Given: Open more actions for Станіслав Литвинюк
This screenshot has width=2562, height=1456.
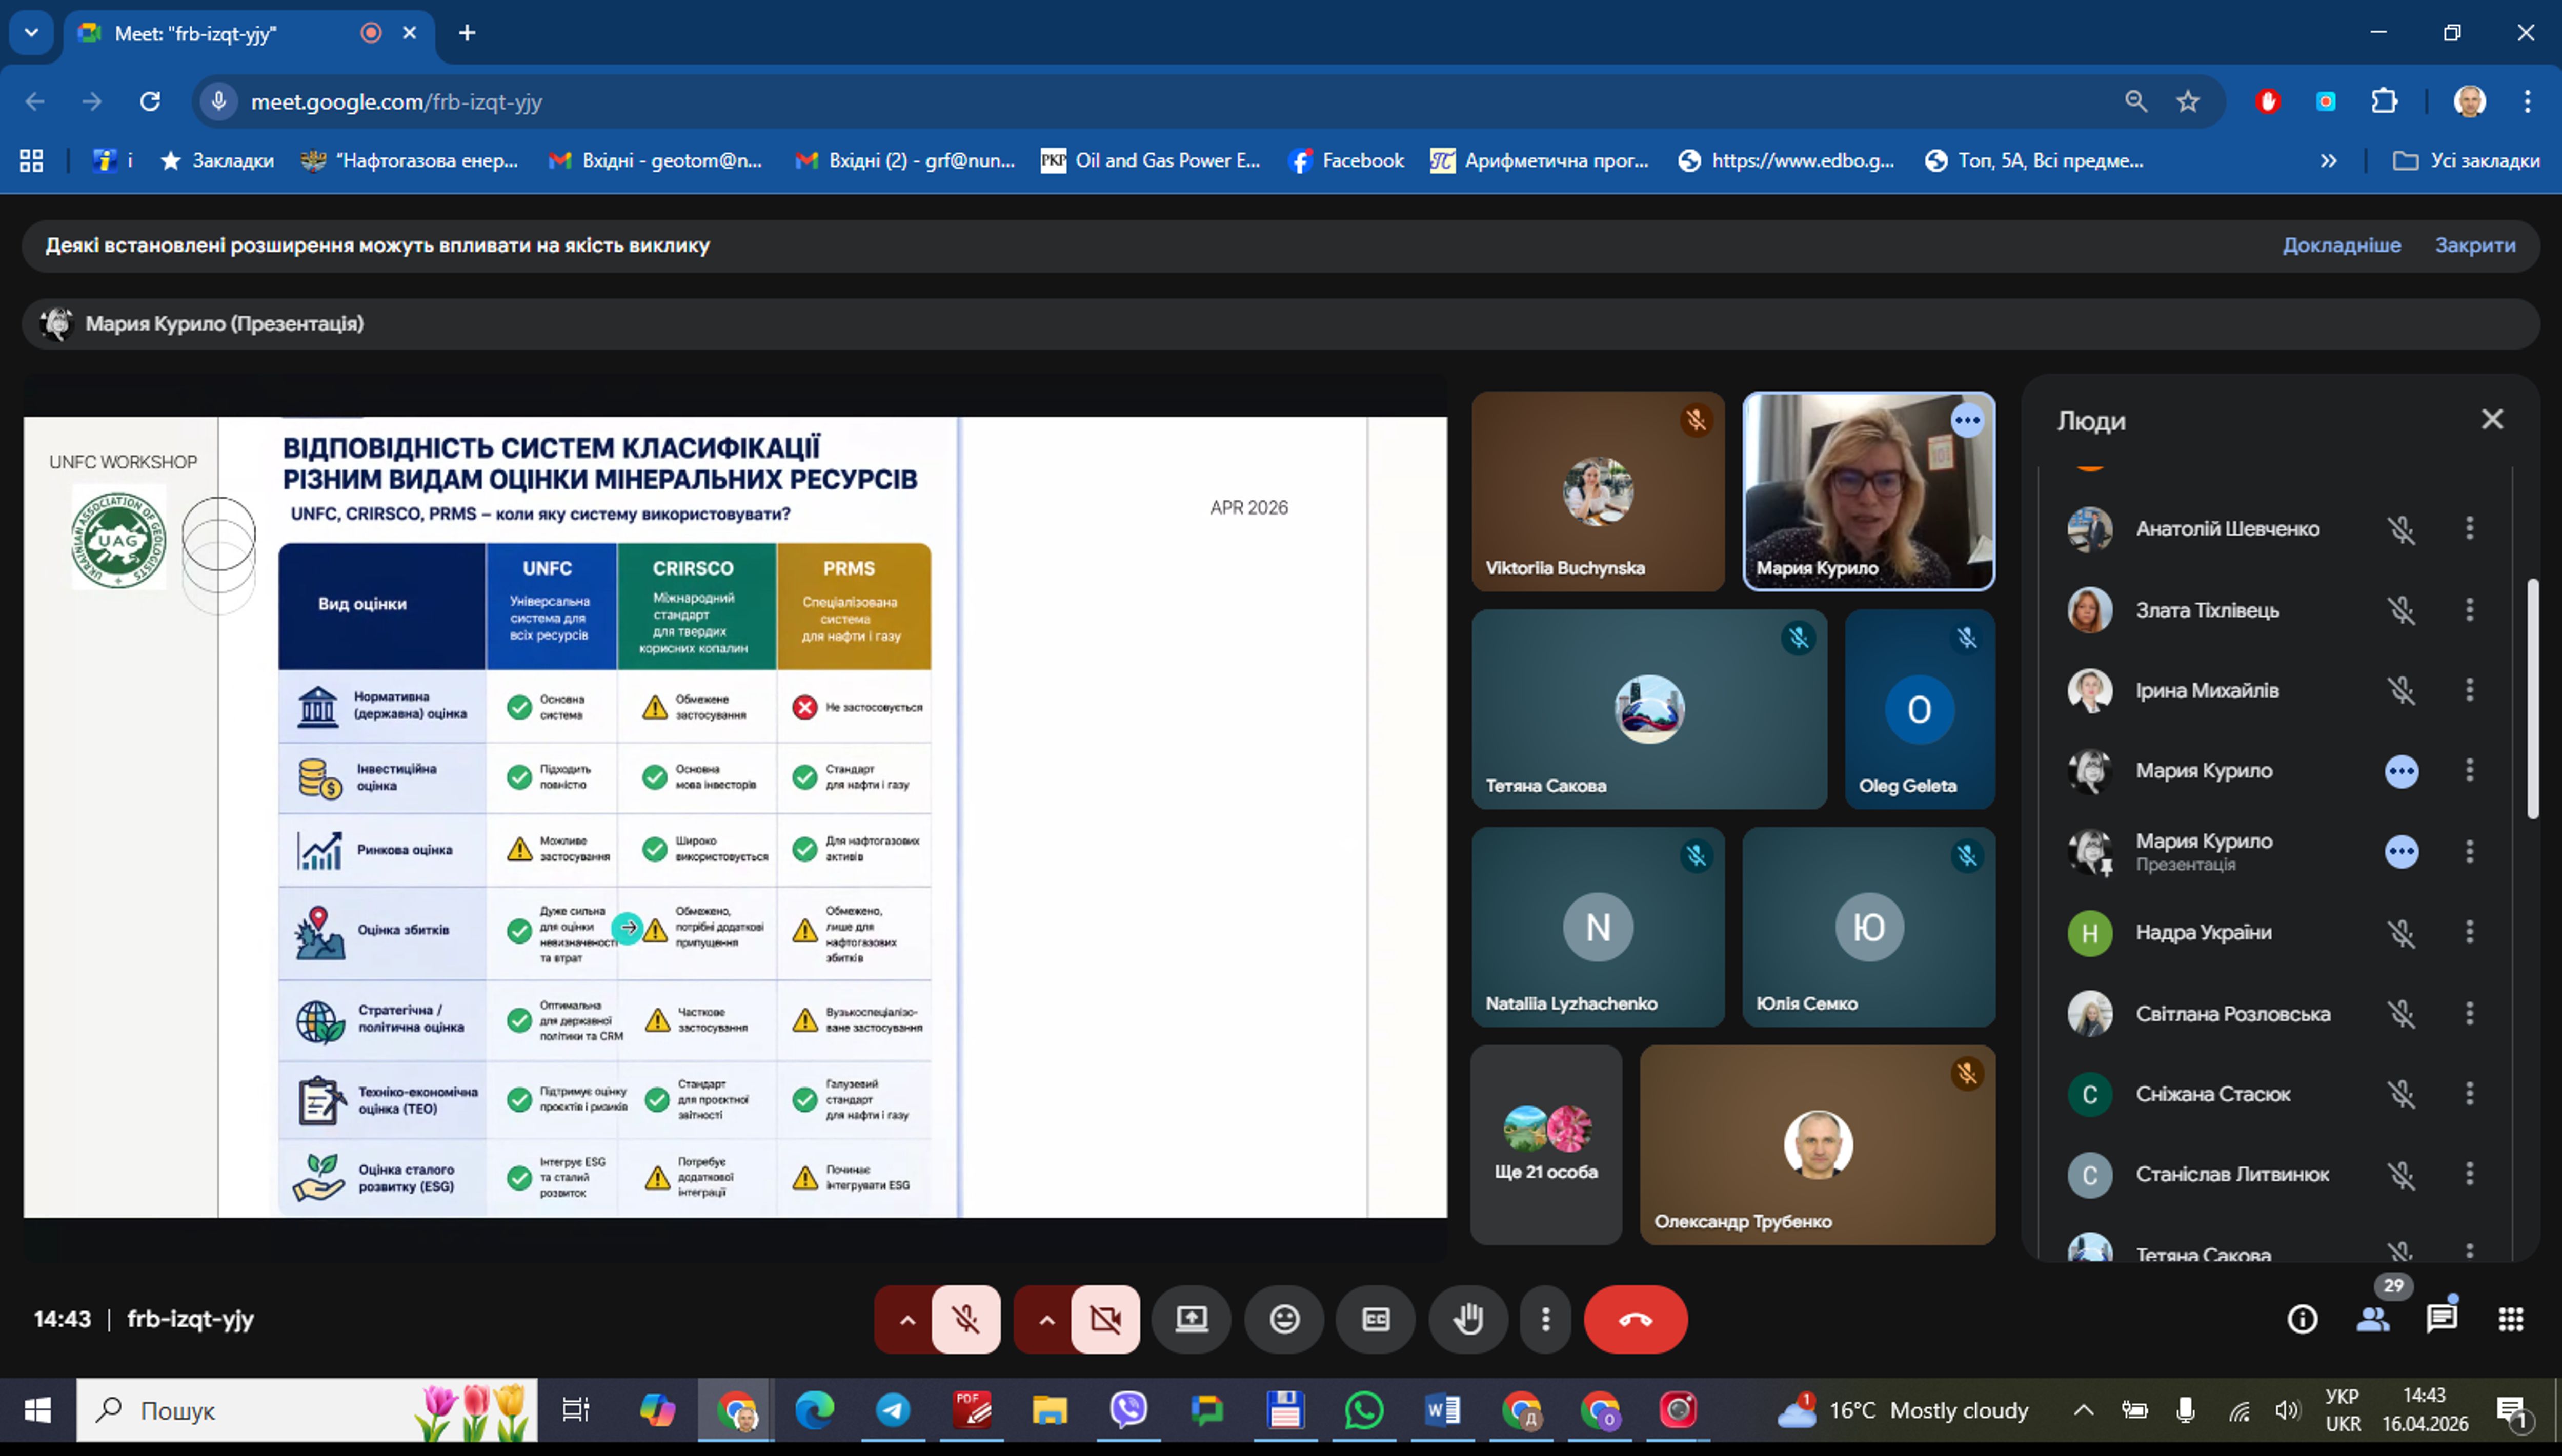Looking at the screenshot, I should (x=2470, y=1173).
